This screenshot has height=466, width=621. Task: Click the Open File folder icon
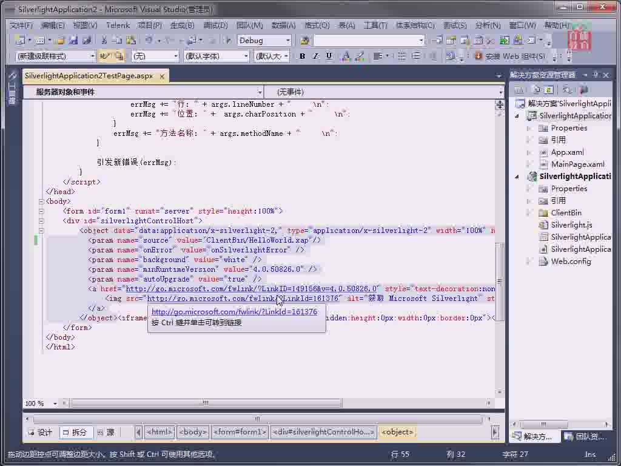pos(60,40)
